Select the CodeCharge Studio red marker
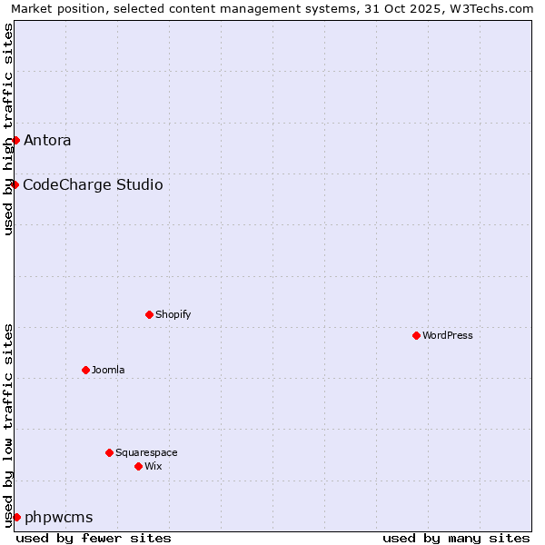This screenshot has height=545, width=545. (15, 184)
